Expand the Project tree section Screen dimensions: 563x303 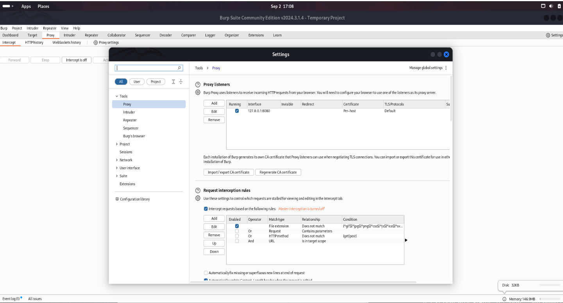(x=117, y=144)
